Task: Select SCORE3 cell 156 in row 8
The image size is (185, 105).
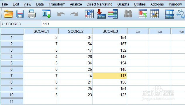Action: 110,82
